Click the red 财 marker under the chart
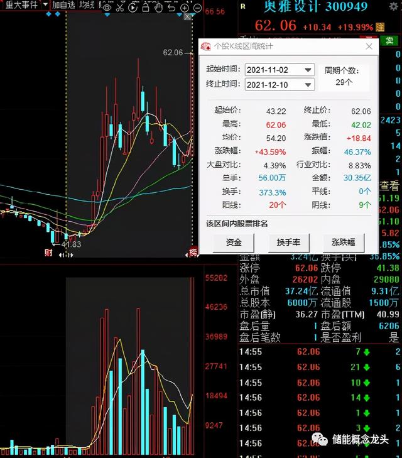The width and height of the screenshot is (402, 458). pyautogui.click(x=48, y=253)
